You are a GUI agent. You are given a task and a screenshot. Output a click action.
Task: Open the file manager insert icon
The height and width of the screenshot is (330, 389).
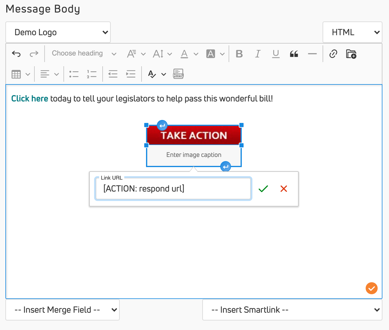pyautogui.click(x=351, y=54)
